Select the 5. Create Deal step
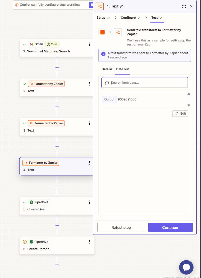Image resolution: width=201 pixels, height=278 pixels. [x=56, y=206]
